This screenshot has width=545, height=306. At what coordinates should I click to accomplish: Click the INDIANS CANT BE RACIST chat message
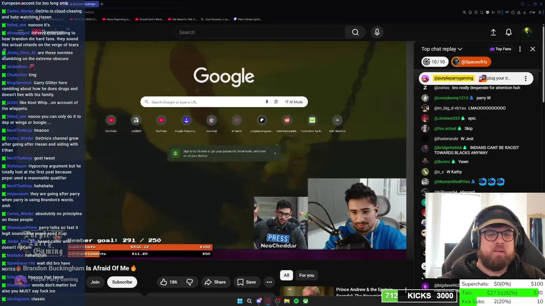pos(476,150)
